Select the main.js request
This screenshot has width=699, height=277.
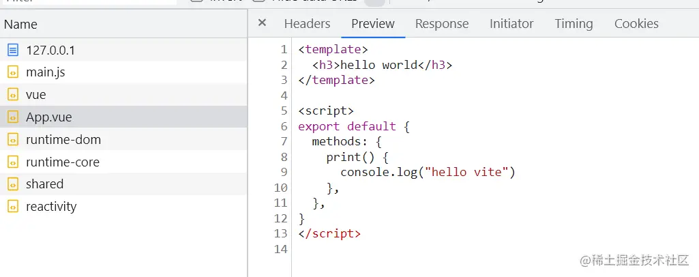pyautogui.click(x=123, y=72)
